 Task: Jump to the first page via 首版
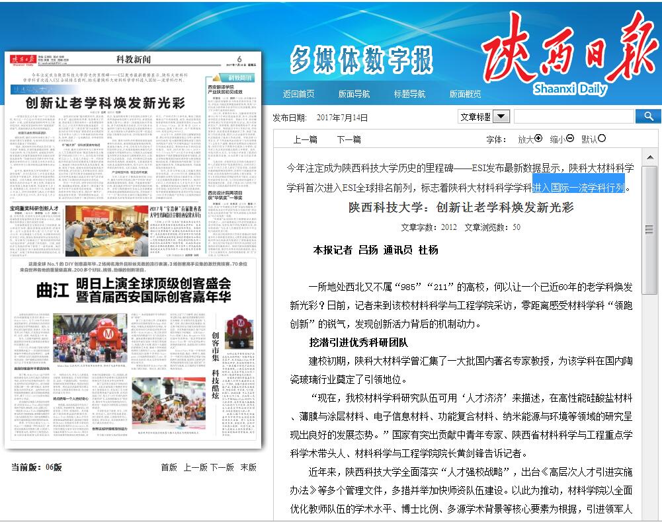pos(169,467)
